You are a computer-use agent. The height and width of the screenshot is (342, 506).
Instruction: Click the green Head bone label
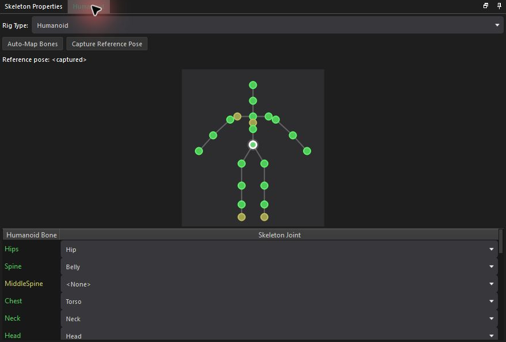click(13, 336)
